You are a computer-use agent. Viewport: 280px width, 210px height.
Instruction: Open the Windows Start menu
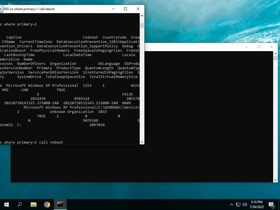pos(7,205)
